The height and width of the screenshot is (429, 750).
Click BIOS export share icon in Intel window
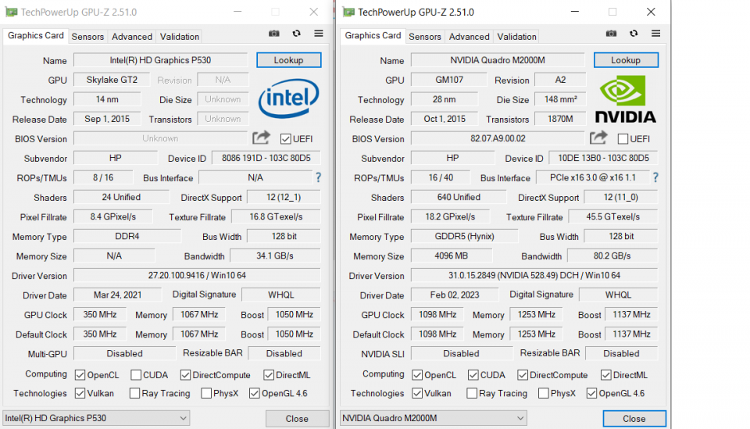(x=261, y=138)
